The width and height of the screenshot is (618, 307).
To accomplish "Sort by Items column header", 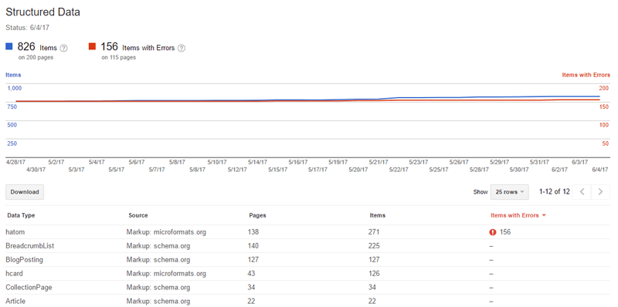I will [378, 216].
